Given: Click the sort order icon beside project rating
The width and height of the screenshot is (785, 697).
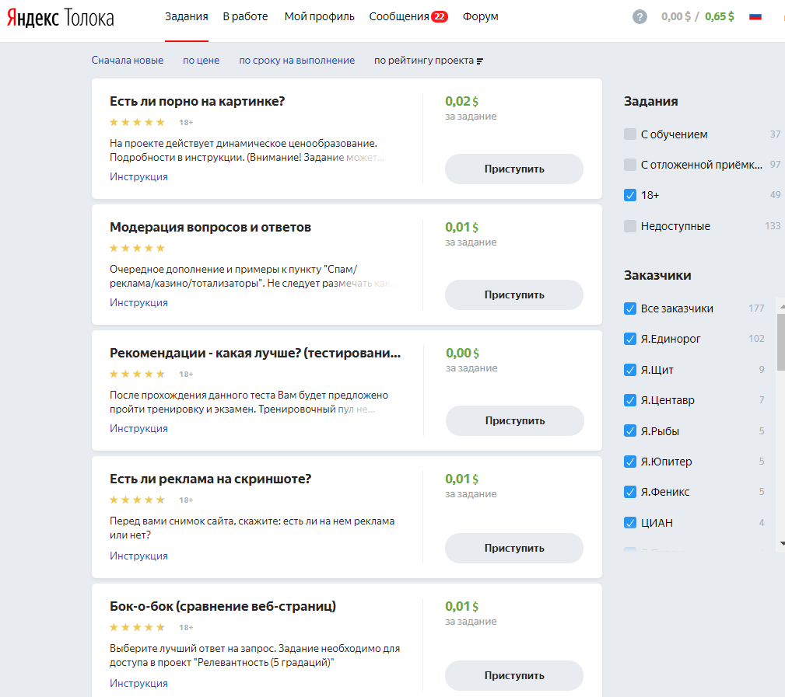Looking at the screenshot, I should pos(479,61).
